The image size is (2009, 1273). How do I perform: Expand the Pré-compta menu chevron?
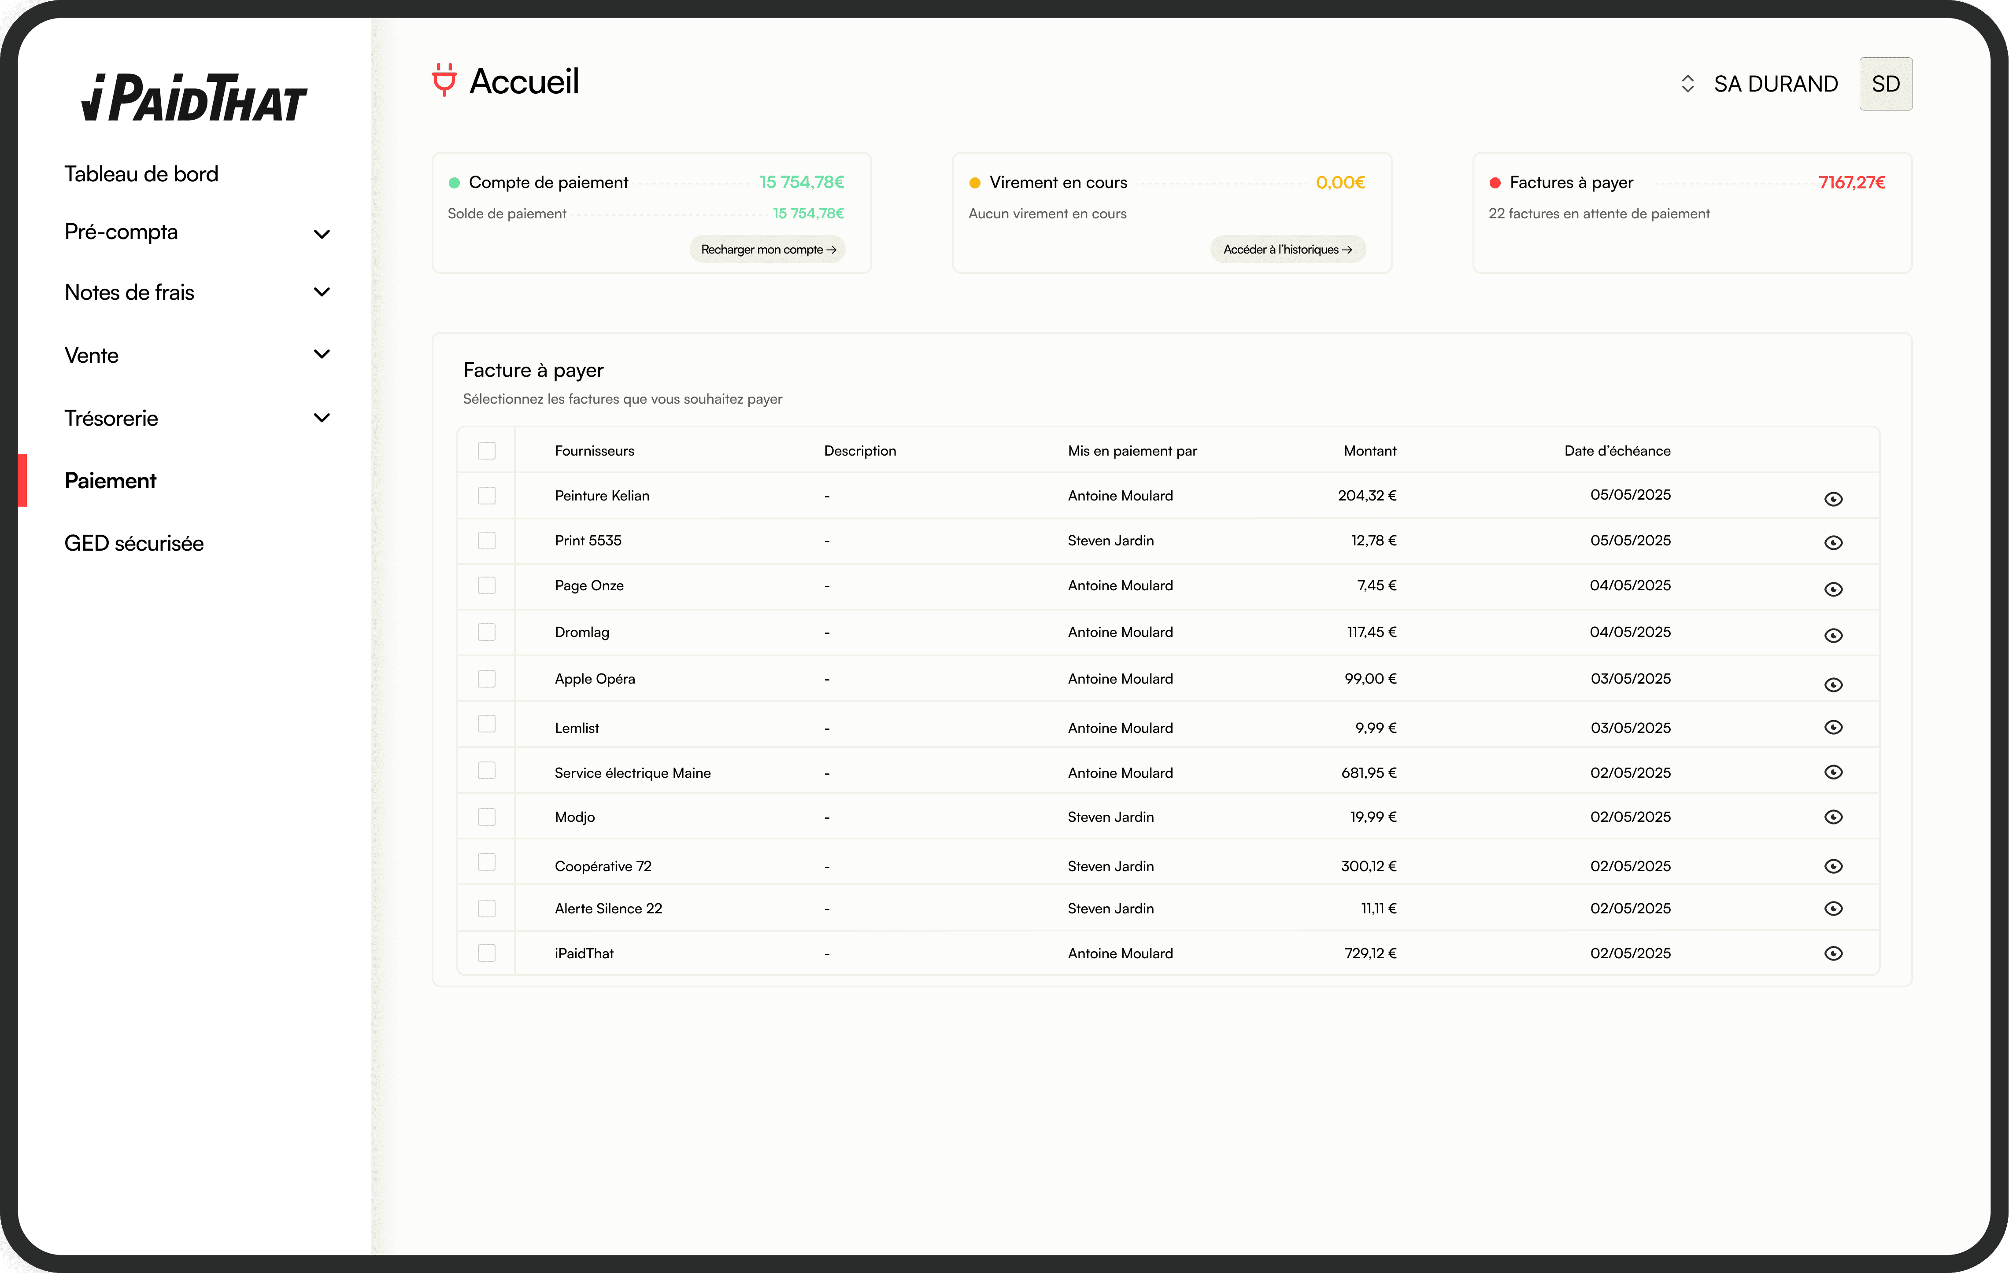point(321,233)
